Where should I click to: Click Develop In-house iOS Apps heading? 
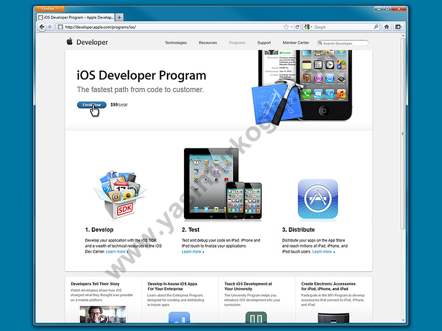pos(172,286)
